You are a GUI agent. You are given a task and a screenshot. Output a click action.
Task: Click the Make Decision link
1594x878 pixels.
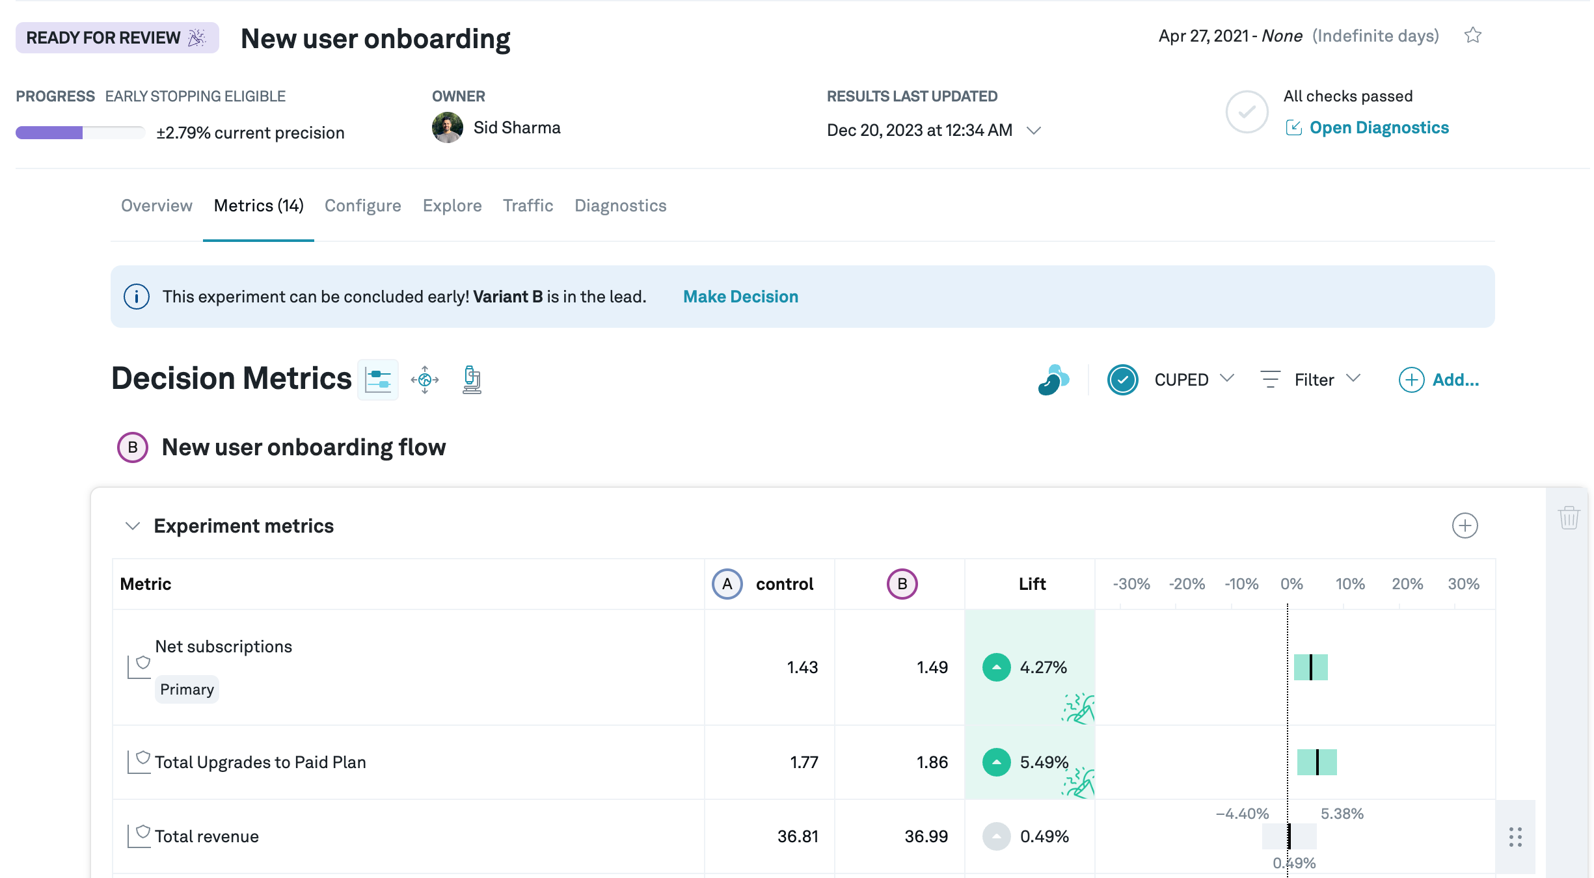740,297
